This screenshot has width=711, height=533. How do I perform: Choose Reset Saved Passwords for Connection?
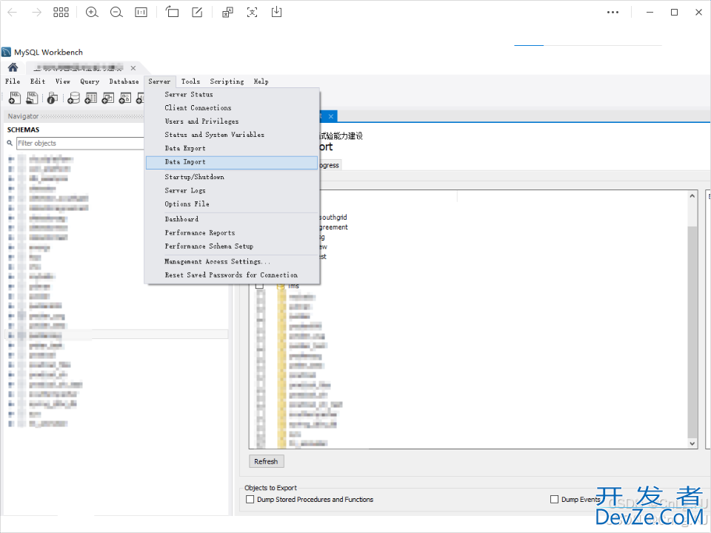coord(232,275)
